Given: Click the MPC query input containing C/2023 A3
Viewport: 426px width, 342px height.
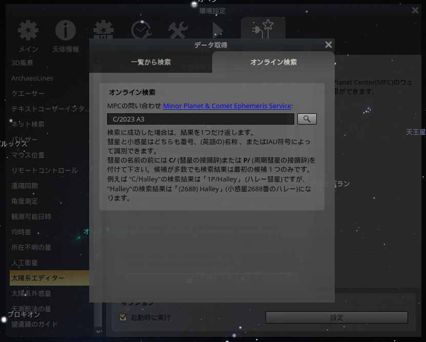Looking at the screenshot, I should 200,119.
